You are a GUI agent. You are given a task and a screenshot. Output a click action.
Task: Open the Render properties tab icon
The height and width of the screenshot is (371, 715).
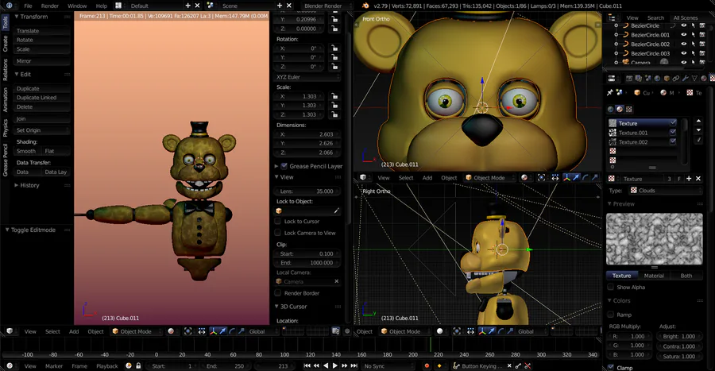pos(629,79)
